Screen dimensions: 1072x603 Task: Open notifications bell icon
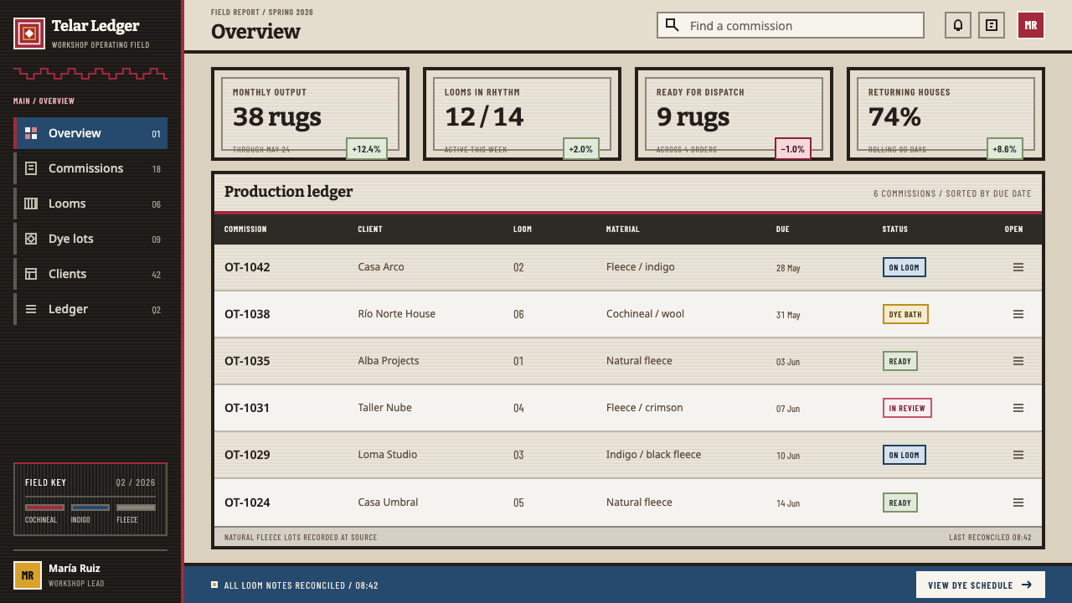point(958,25)
